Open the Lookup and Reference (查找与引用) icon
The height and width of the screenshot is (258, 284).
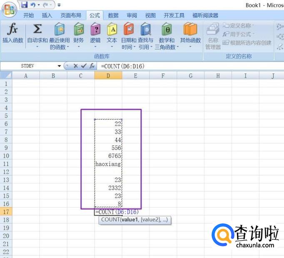(146, 30)
